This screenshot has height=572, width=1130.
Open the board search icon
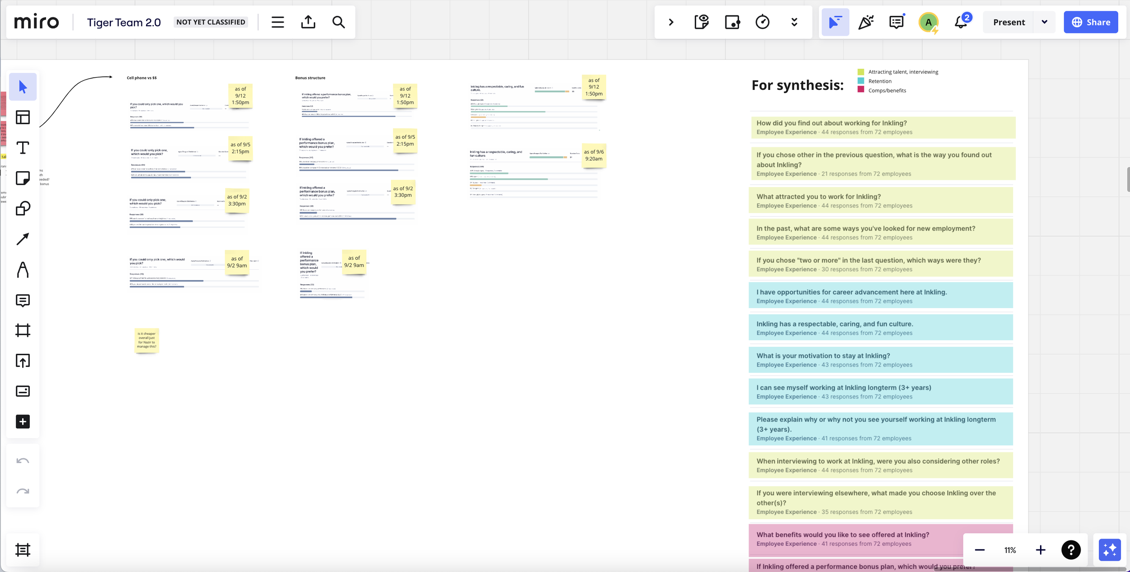[339, 22]
